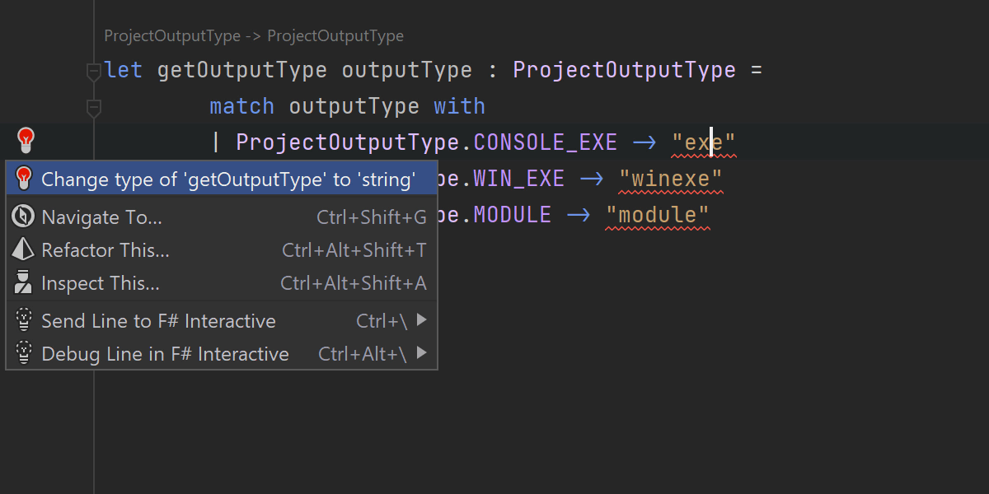Click the Refactor This pyramid icon

coord(23,249)
